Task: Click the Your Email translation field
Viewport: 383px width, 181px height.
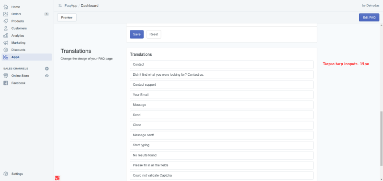Action: pos(222,95)
